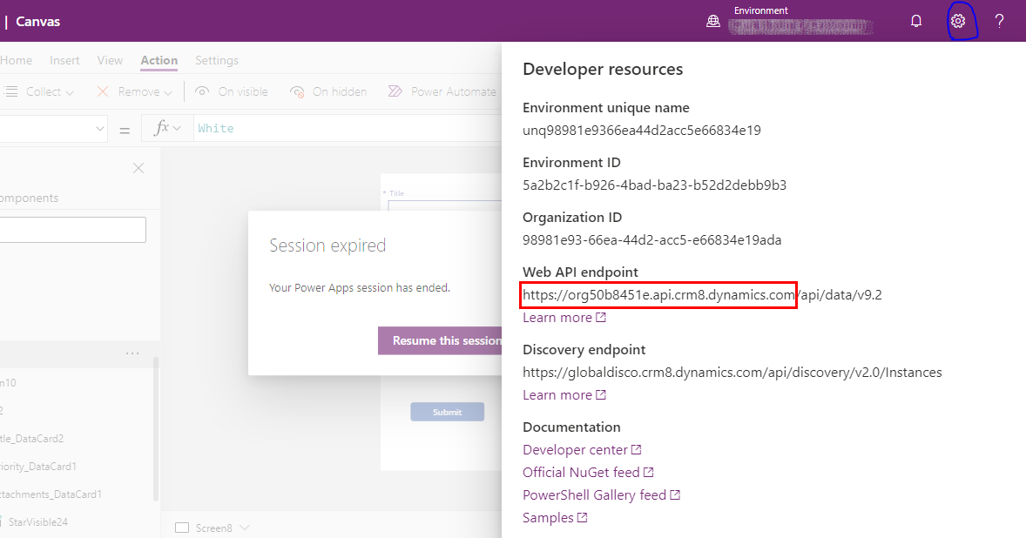Image resolution: width=1026 pixels, height=538 pixels.
Task: Click the search input in left pane
Action: 73,230
